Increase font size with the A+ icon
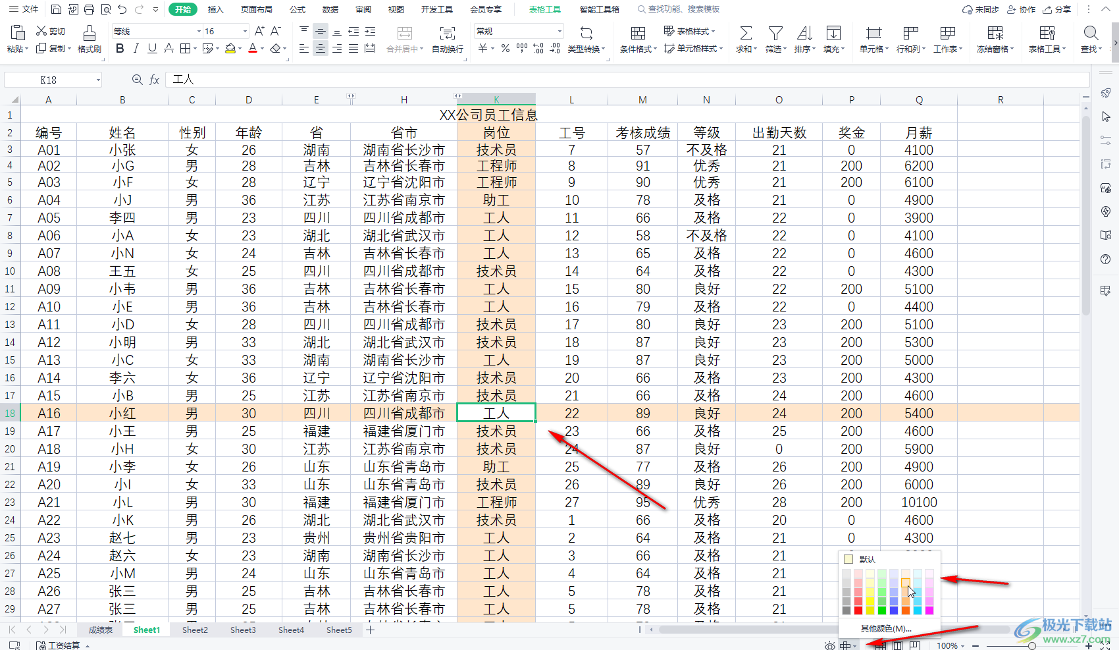Viewport: 1119px width, 650px height. point(259,31)
